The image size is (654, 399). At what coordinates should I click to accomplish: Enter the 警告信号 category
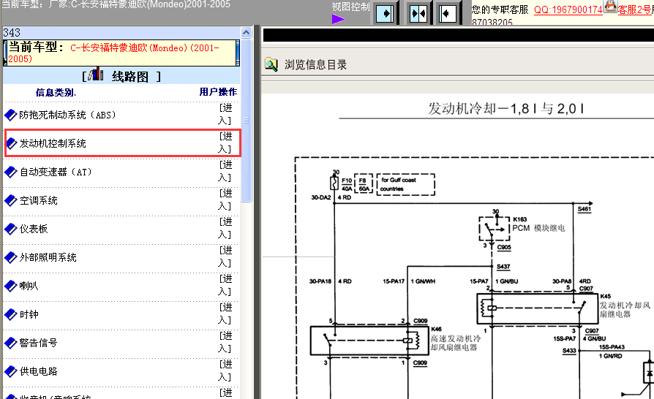point(225,342)
